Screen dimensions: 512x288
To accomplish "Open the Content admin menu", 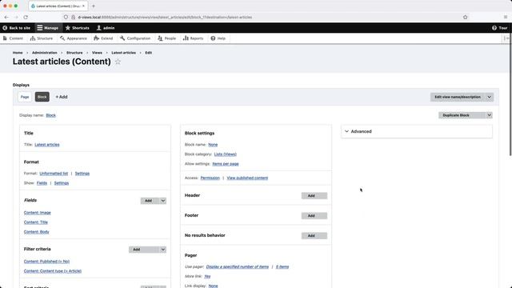I will (x=13, y=38).
